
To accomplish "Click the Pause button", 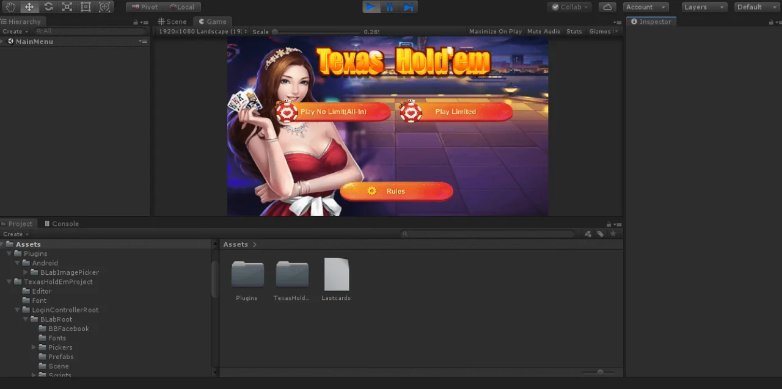I will pos(390,7).
